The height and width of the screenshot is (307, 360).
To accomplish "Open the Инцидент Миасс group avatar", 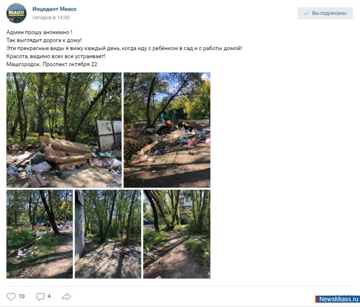I will coord(16,13).
